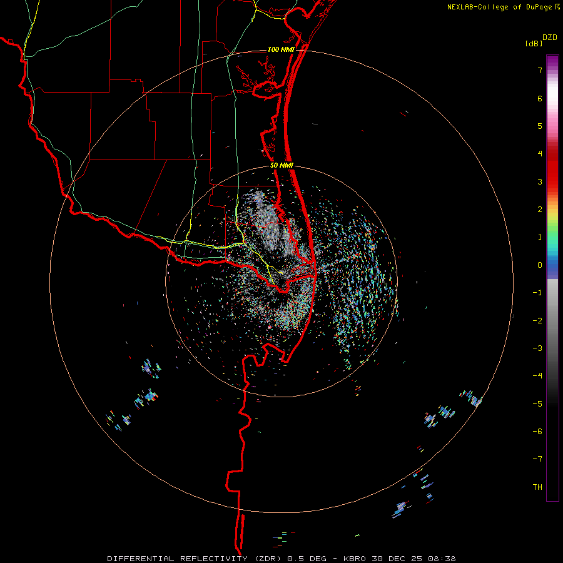This screenshot has height=563, width=563.
Task: Click the KBRO radar station identifier
Action: (x=355, y=559)
